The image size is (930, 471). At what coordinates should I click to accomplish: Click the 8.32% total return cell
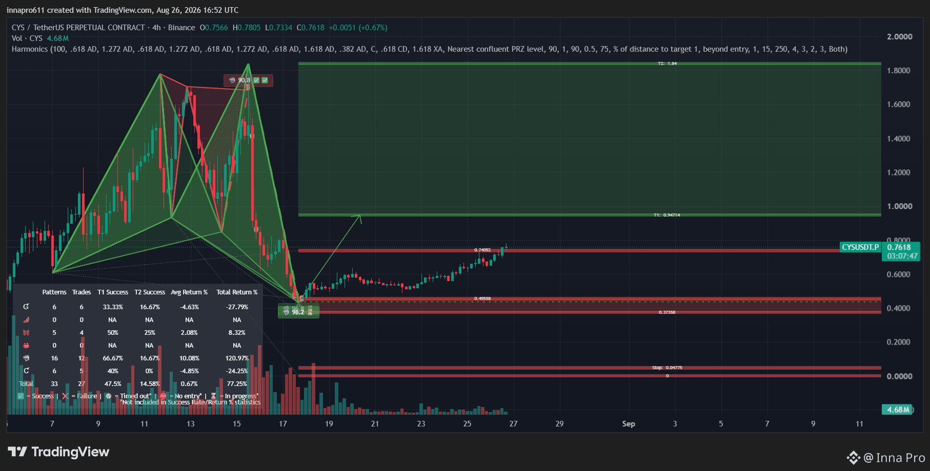pos(237,333)
